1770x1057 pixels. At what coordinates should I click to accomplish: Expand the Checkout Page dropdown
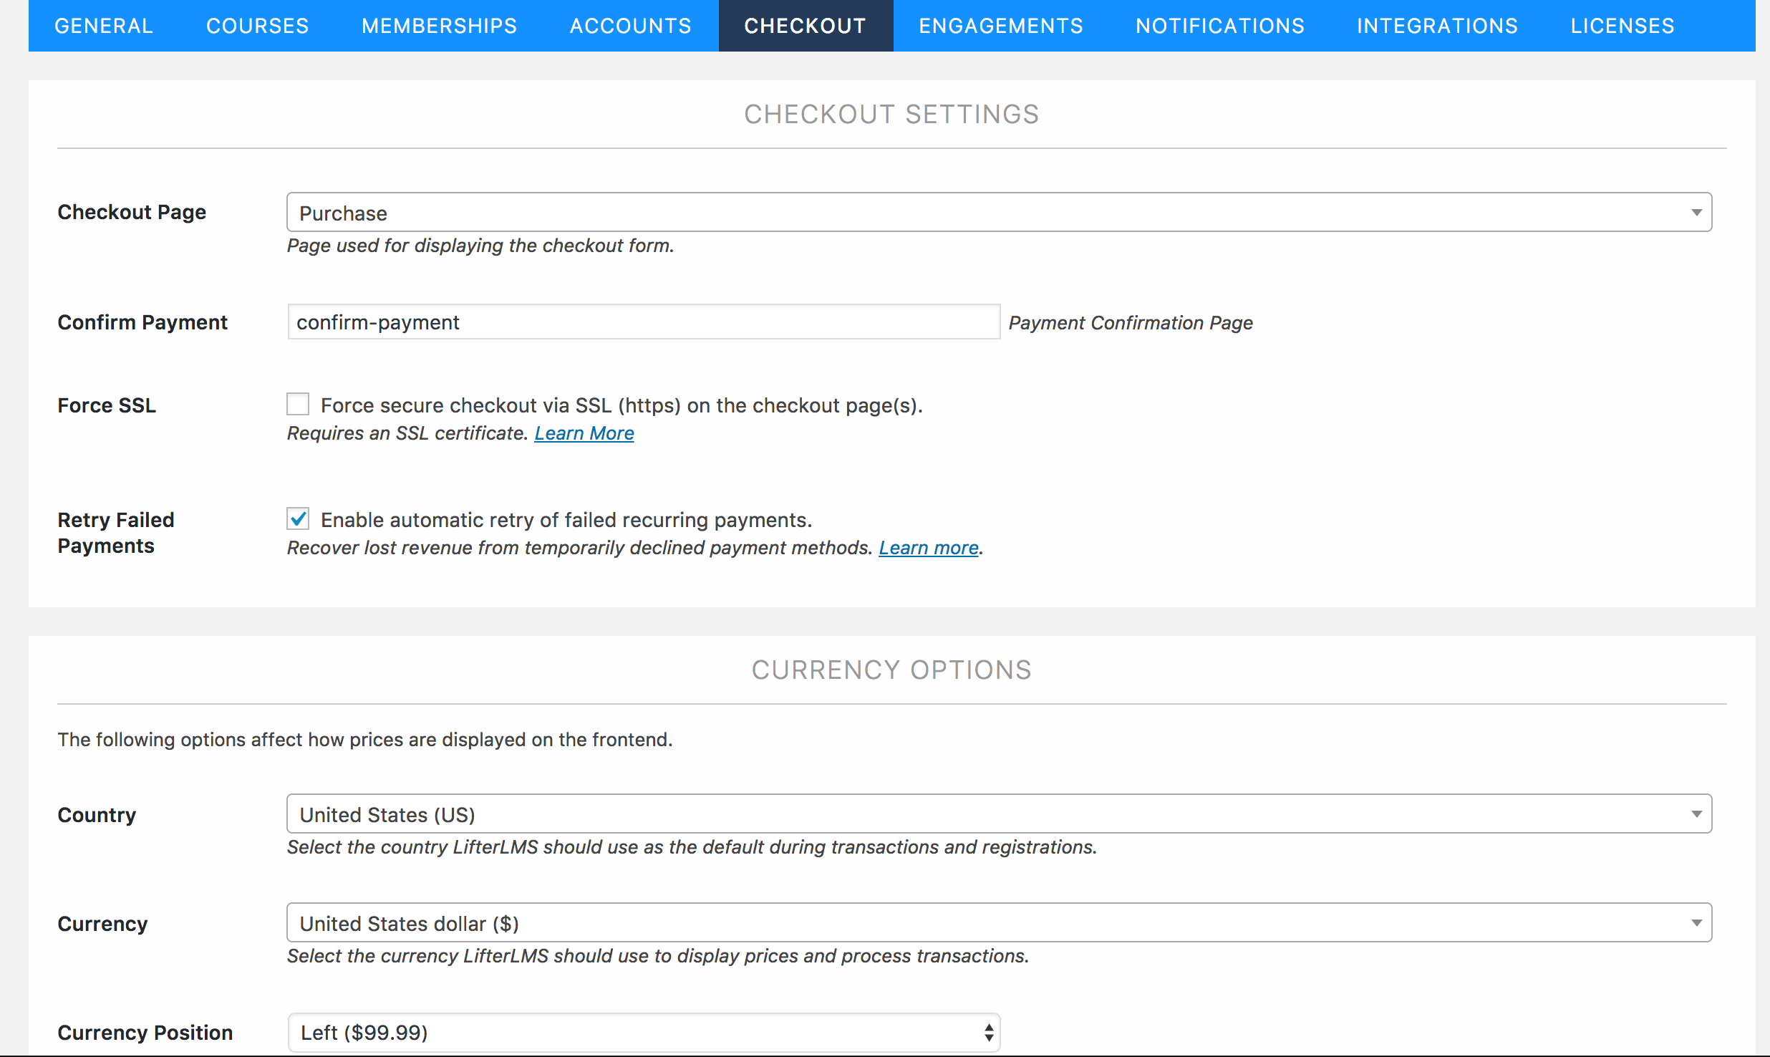(x=998, y=213)
